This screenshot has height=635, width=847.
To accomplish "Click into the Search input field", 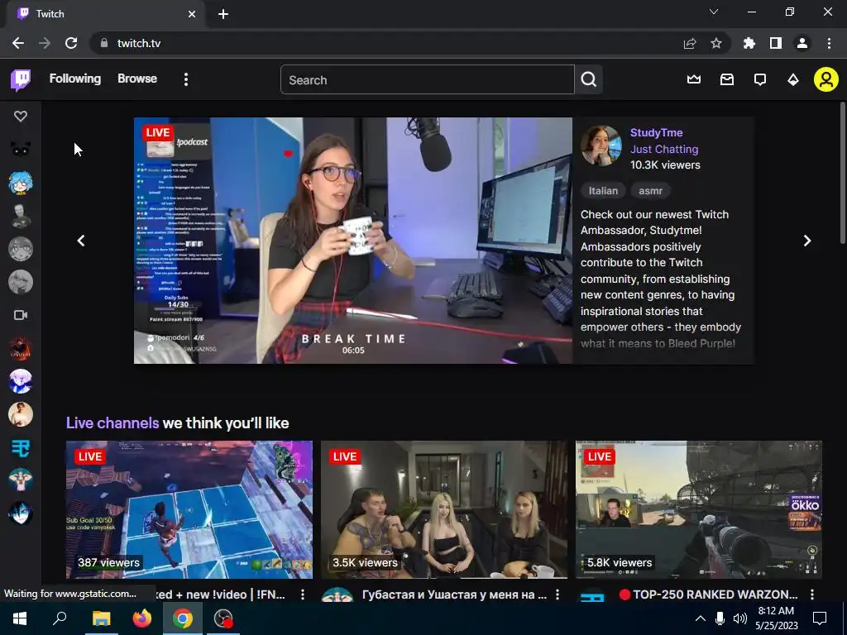I will click(428, 79).
